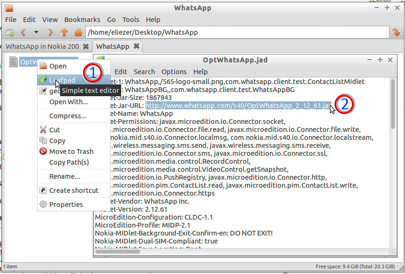Choose Copy Path(s) from context menu

click(74, 162)
